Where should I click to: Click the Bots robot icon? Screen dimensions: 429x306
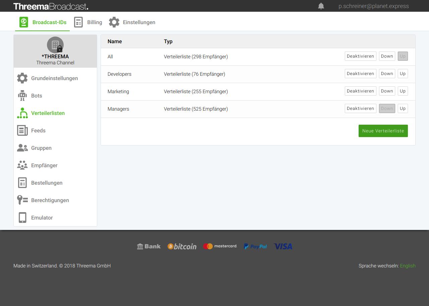tap(22, 96)
